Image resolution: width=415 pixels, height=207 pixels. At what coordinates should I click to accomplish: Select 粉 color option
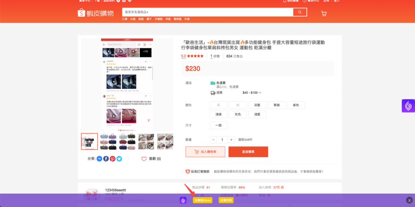tap(238, 105)
